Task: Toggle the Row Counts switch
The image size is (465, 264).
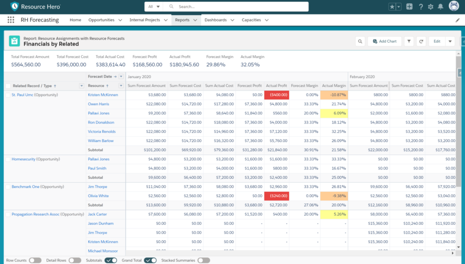Action: pyautogui.click(x=35, y=260)
